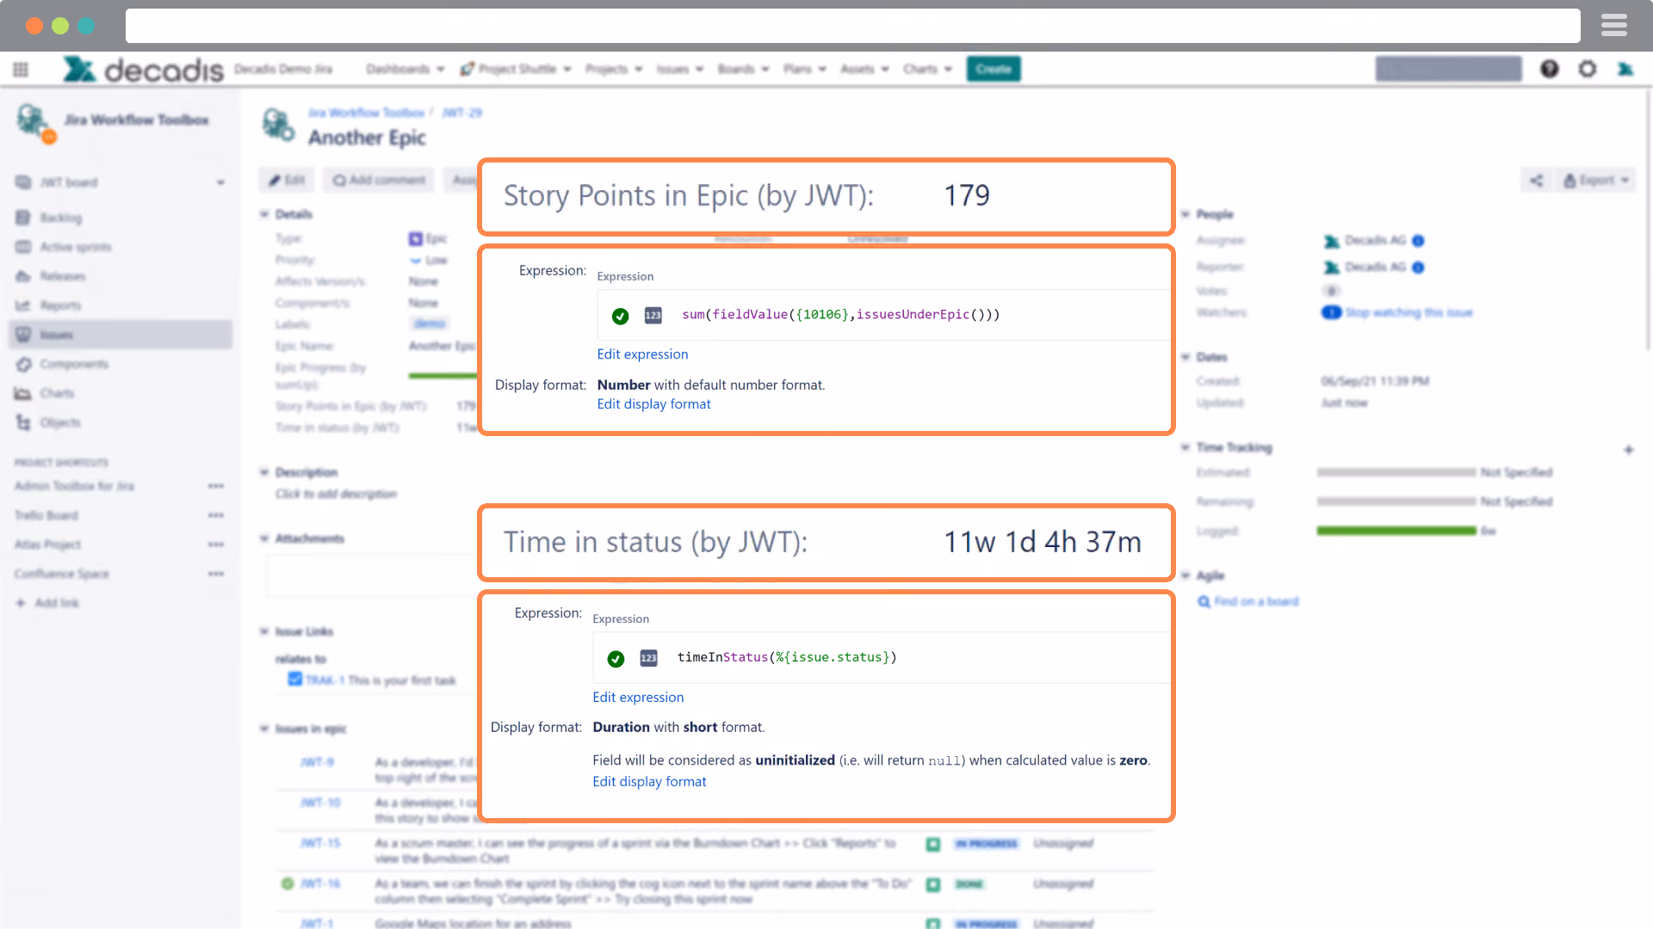This screenshot has height=929, width=1653.
Task: Open the Project Shuttle menu
Action: pyautogui.click(x=516, y=69)
